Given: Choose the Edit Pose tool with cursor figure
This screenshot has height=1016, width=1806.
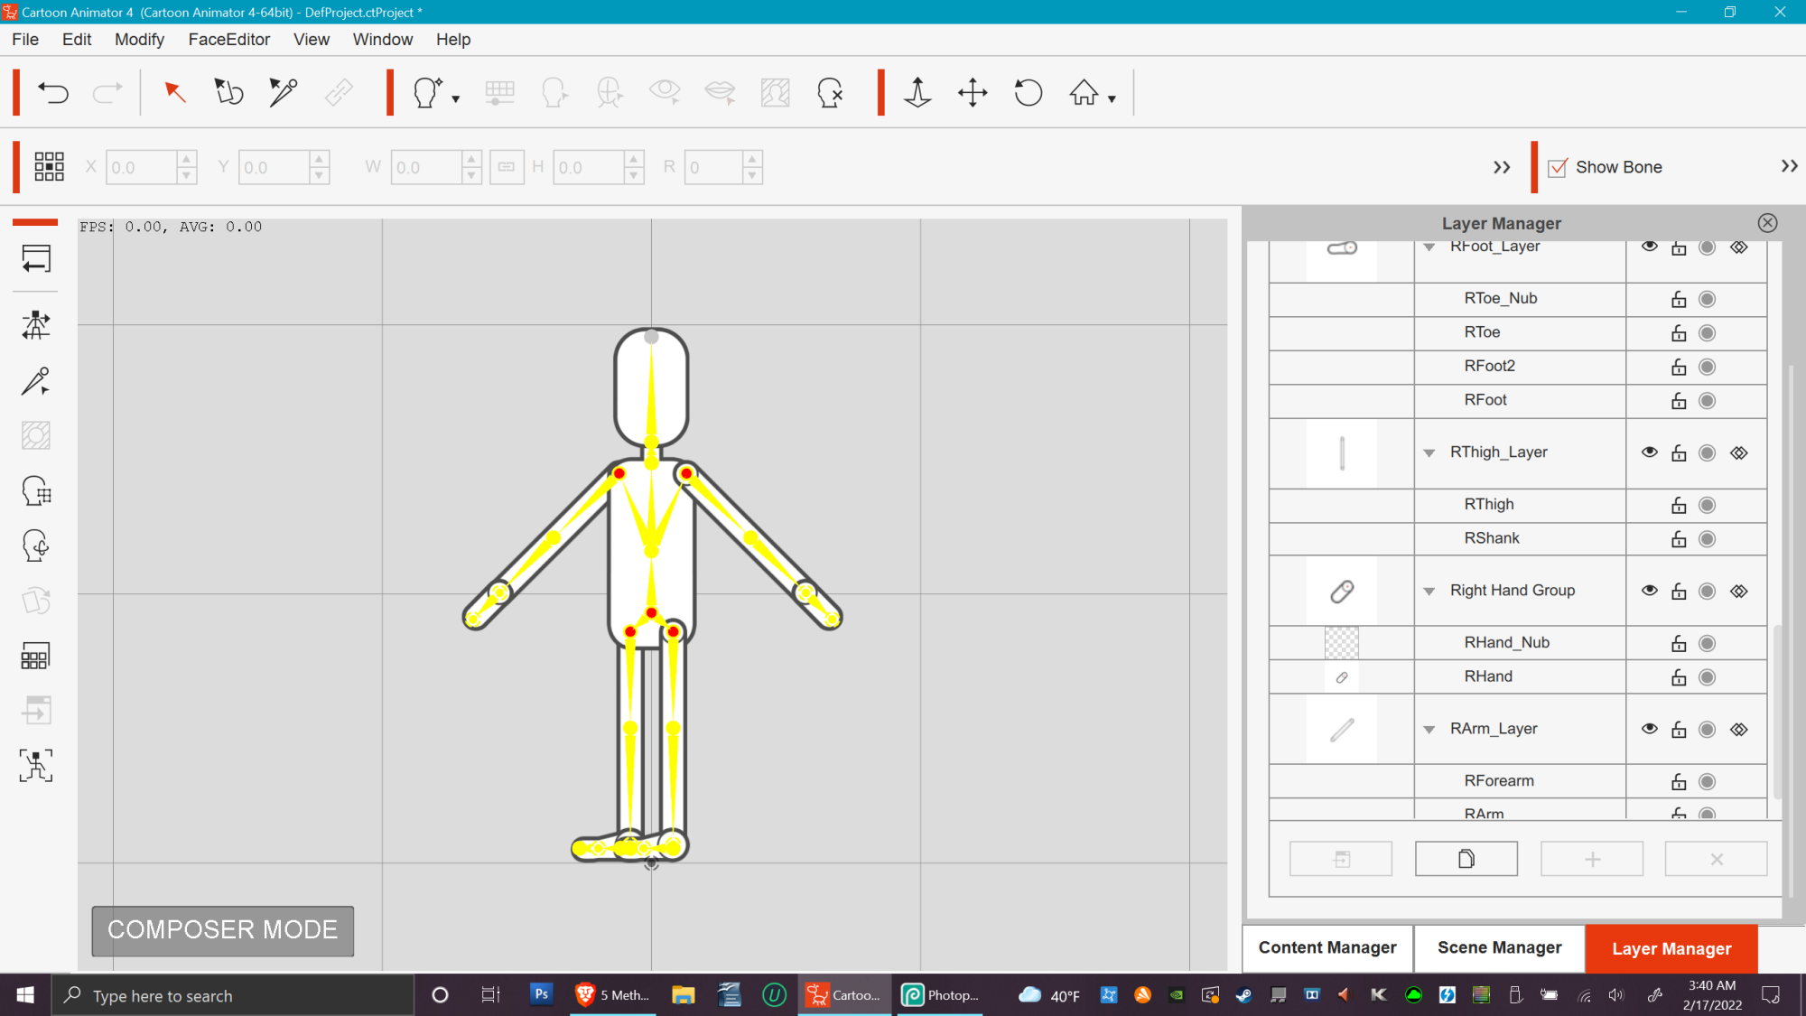Looking at the screenshot, I should (228, 92).
